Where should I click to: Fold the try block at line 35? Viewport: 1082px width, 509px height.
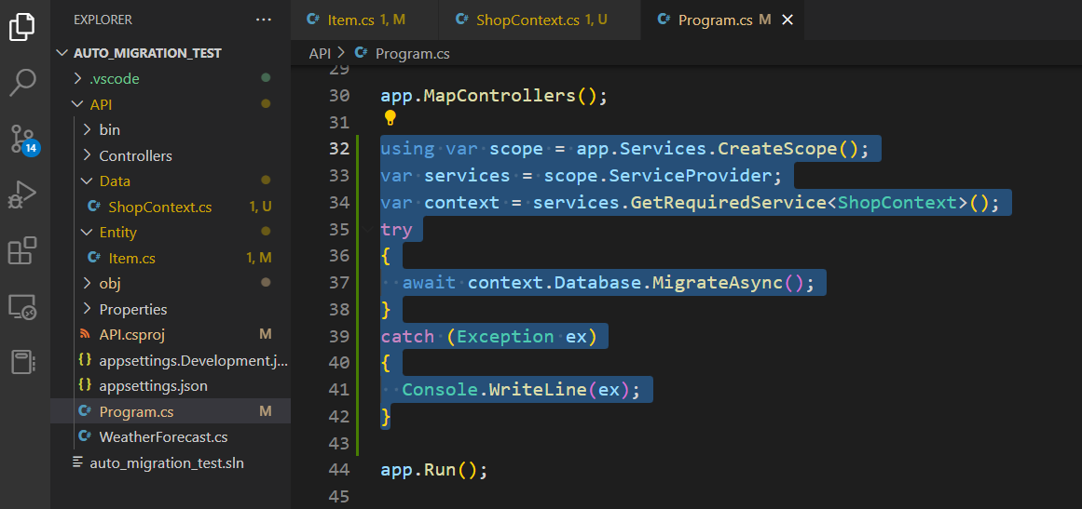pyautogui.click(x=368, y=229)
